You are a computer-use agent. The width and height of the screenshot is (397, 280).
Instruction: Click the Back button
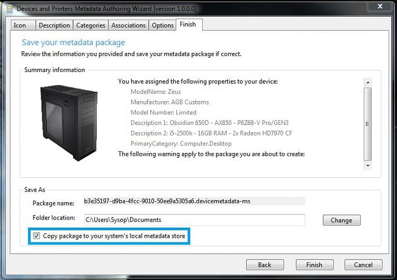pyautogui.click(x=265, y=265)
